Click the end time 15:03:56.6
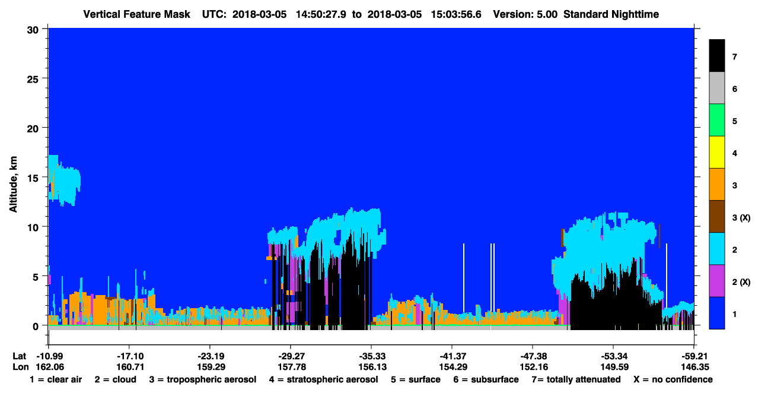Screen dimensions: 771x396 (x=456, y=14)
